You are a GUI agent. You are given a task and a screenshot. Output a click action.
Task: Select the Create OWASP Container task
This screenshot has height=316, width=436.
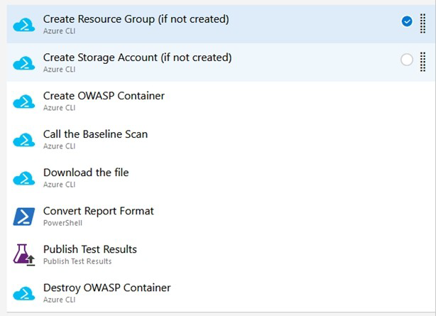coord(104,96)
